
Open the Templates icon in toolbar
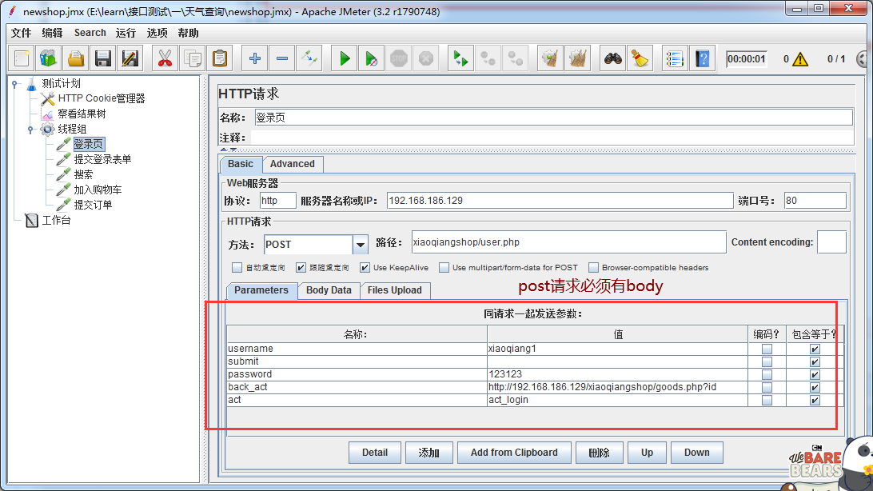[49, 58]
